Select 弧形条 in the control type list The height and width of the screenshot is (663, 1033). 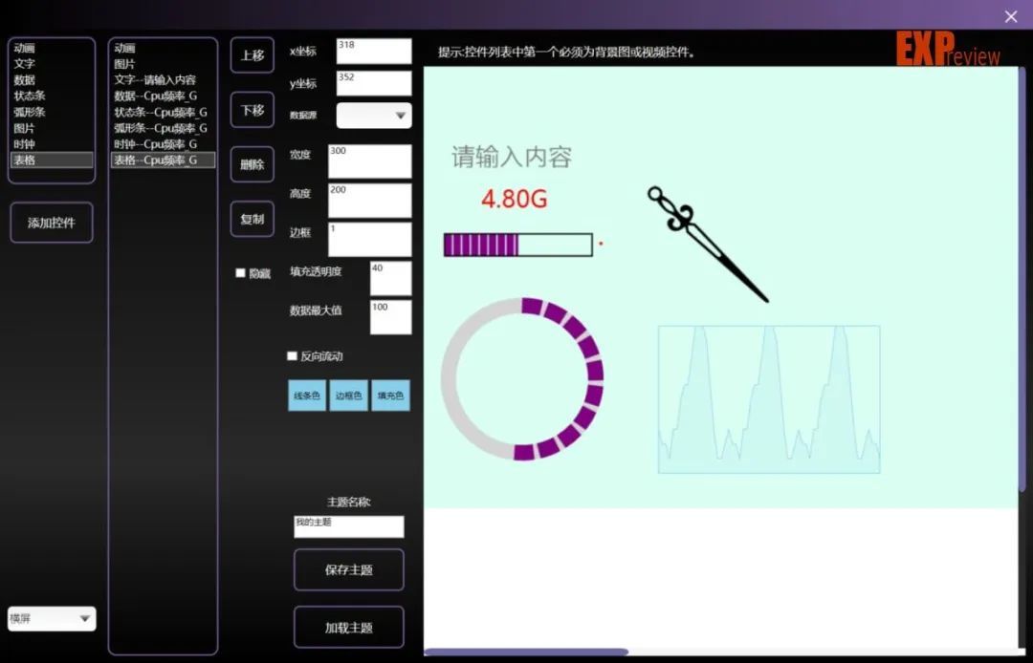pyautogui.click(x=52, y=112)
